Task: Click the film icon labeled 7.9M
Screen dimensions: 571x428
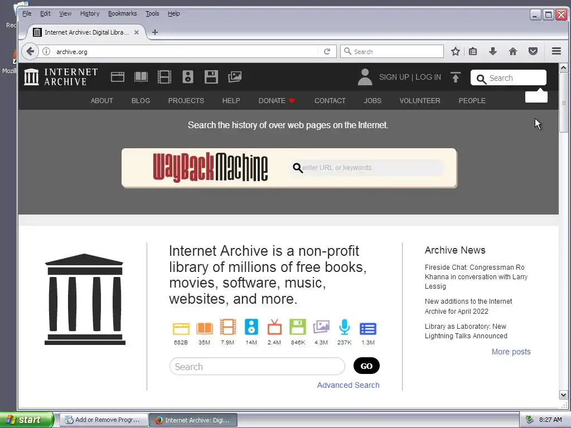Action: pyautogui.click(x=228, y=327)
